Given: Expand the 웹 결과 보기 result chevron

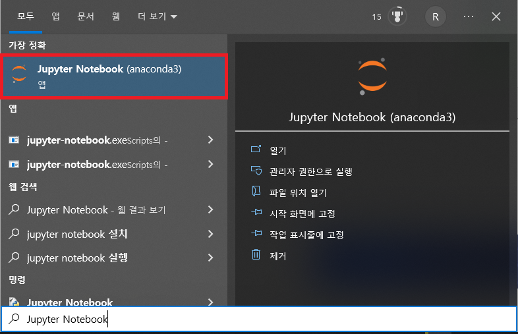Looking at the screenshot, I should [210, 209].
